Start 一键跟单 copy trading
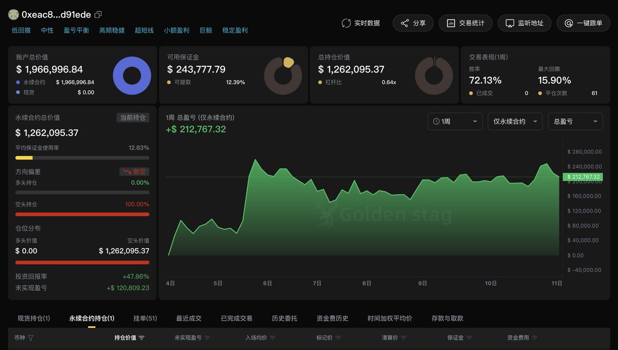This screenshot has width=618, height=350. pos(583,23)
